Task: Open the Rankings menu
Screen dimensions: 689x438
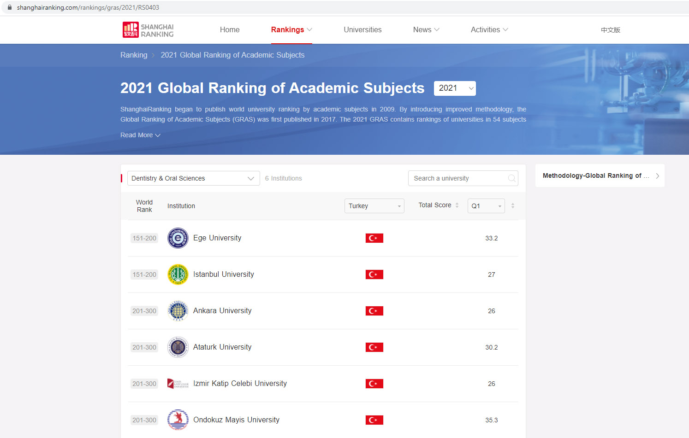Action: 291,30
